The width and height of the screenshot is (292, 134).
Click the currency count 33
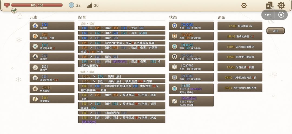(x=78, y=5)
